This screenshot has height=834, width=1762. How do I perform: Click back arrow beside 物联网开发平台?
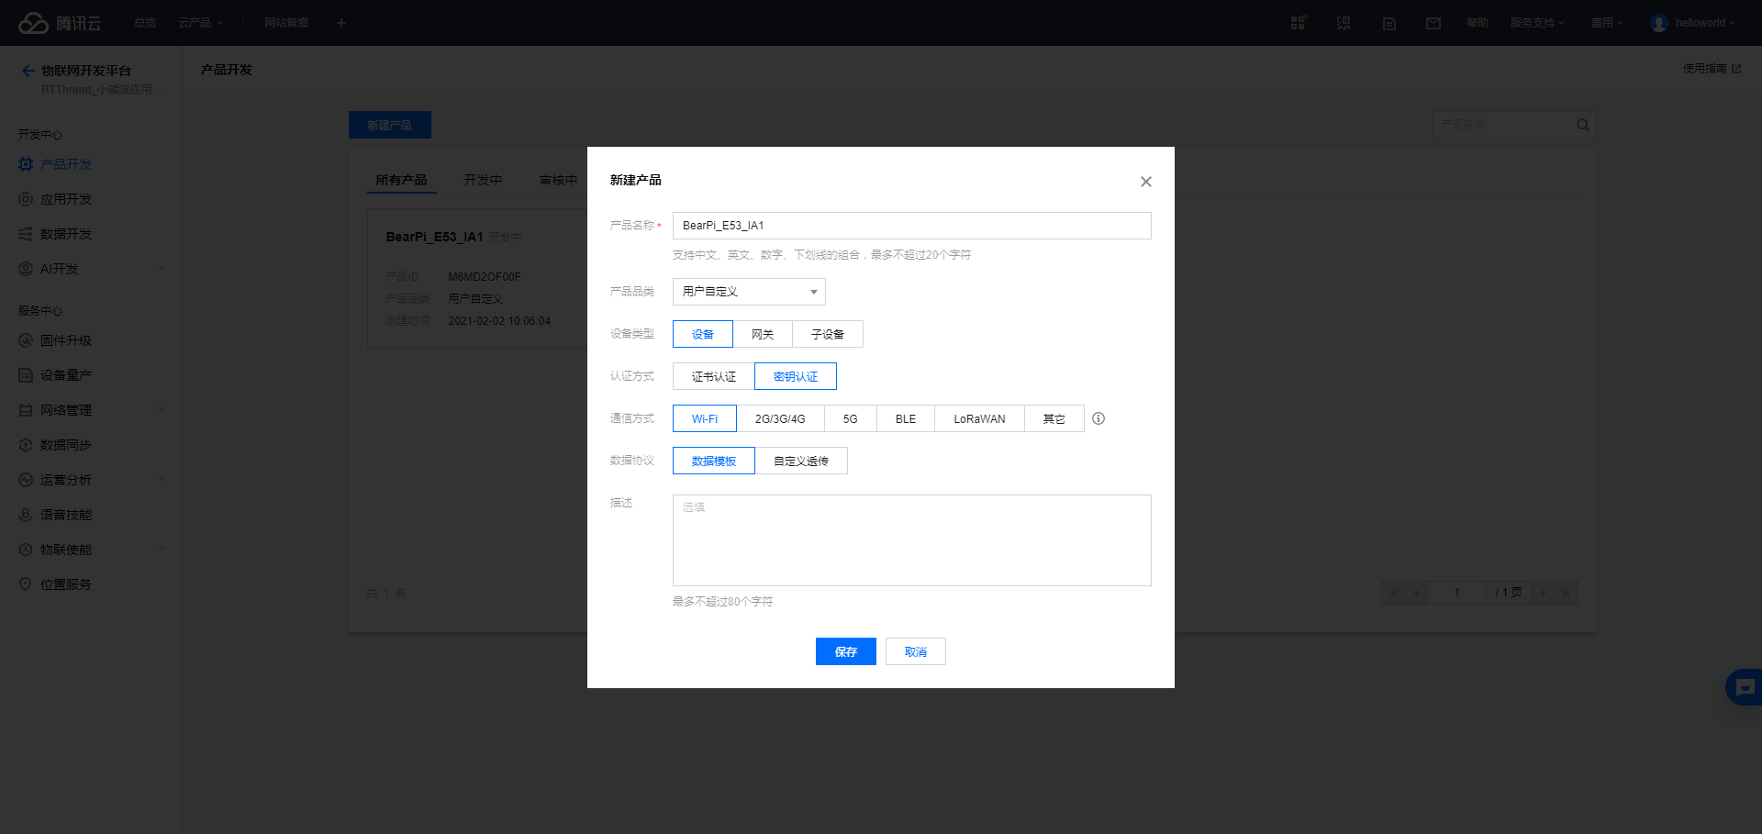[x=28, y=71]
